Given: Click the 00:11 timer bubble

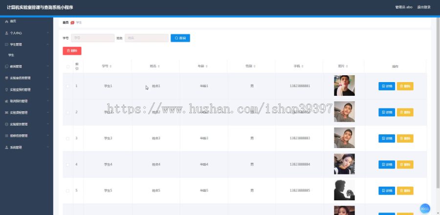Looking at the screenshot, I should tap(424, 209).
